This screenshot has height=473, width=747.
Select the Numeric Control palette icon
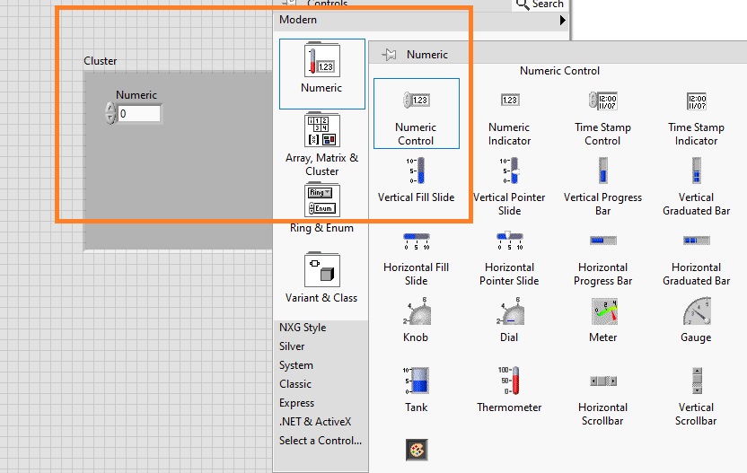(x=416, y=101)
